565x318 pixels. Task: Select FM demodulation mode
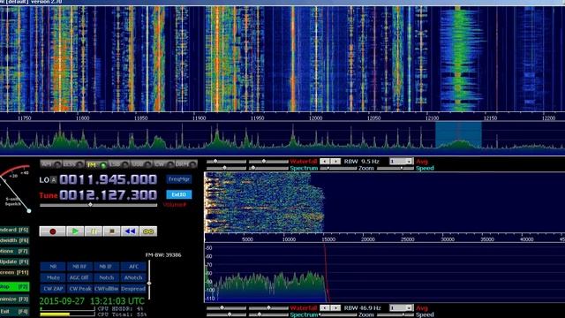(96, 165)
